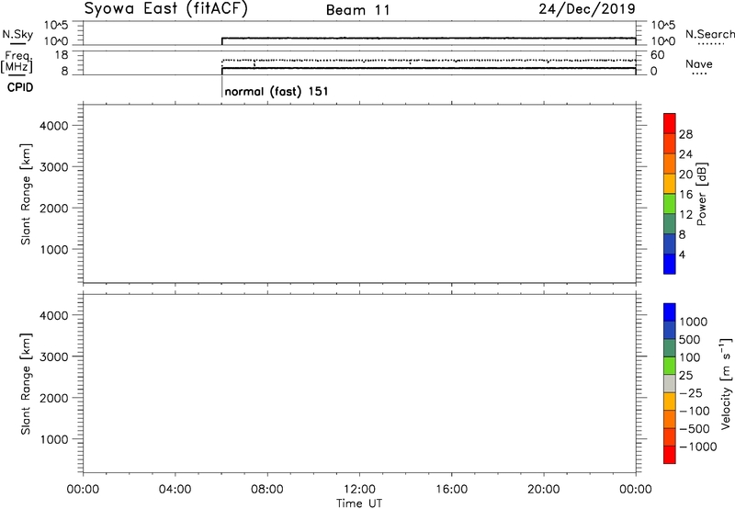Screen dimensions: 735x509
Task: Click the 'Time UT' axis title
Action: tap(359, 503)
